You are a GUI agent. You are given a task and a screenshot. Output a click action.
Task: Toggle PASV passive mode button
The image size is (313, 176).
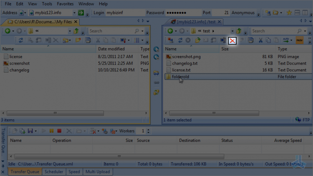pos(299,40)
